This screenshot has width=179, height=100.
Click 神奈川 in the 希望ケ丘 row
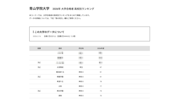tap(81, 81)
